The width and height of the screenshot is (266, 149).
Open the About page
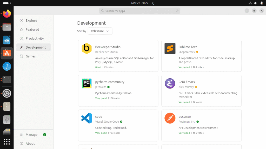(x=34, y=144)
